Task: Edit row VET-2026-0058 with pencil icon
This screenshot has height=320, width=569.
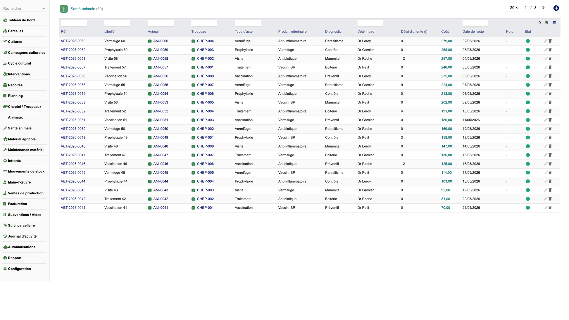Action: (546, 59)
